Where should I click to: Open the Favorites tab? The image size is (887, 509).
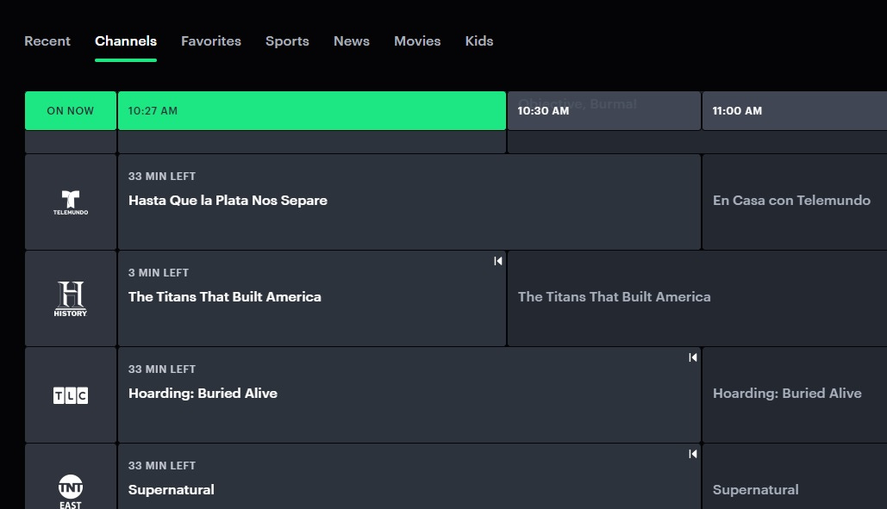(x=211, y=41)
